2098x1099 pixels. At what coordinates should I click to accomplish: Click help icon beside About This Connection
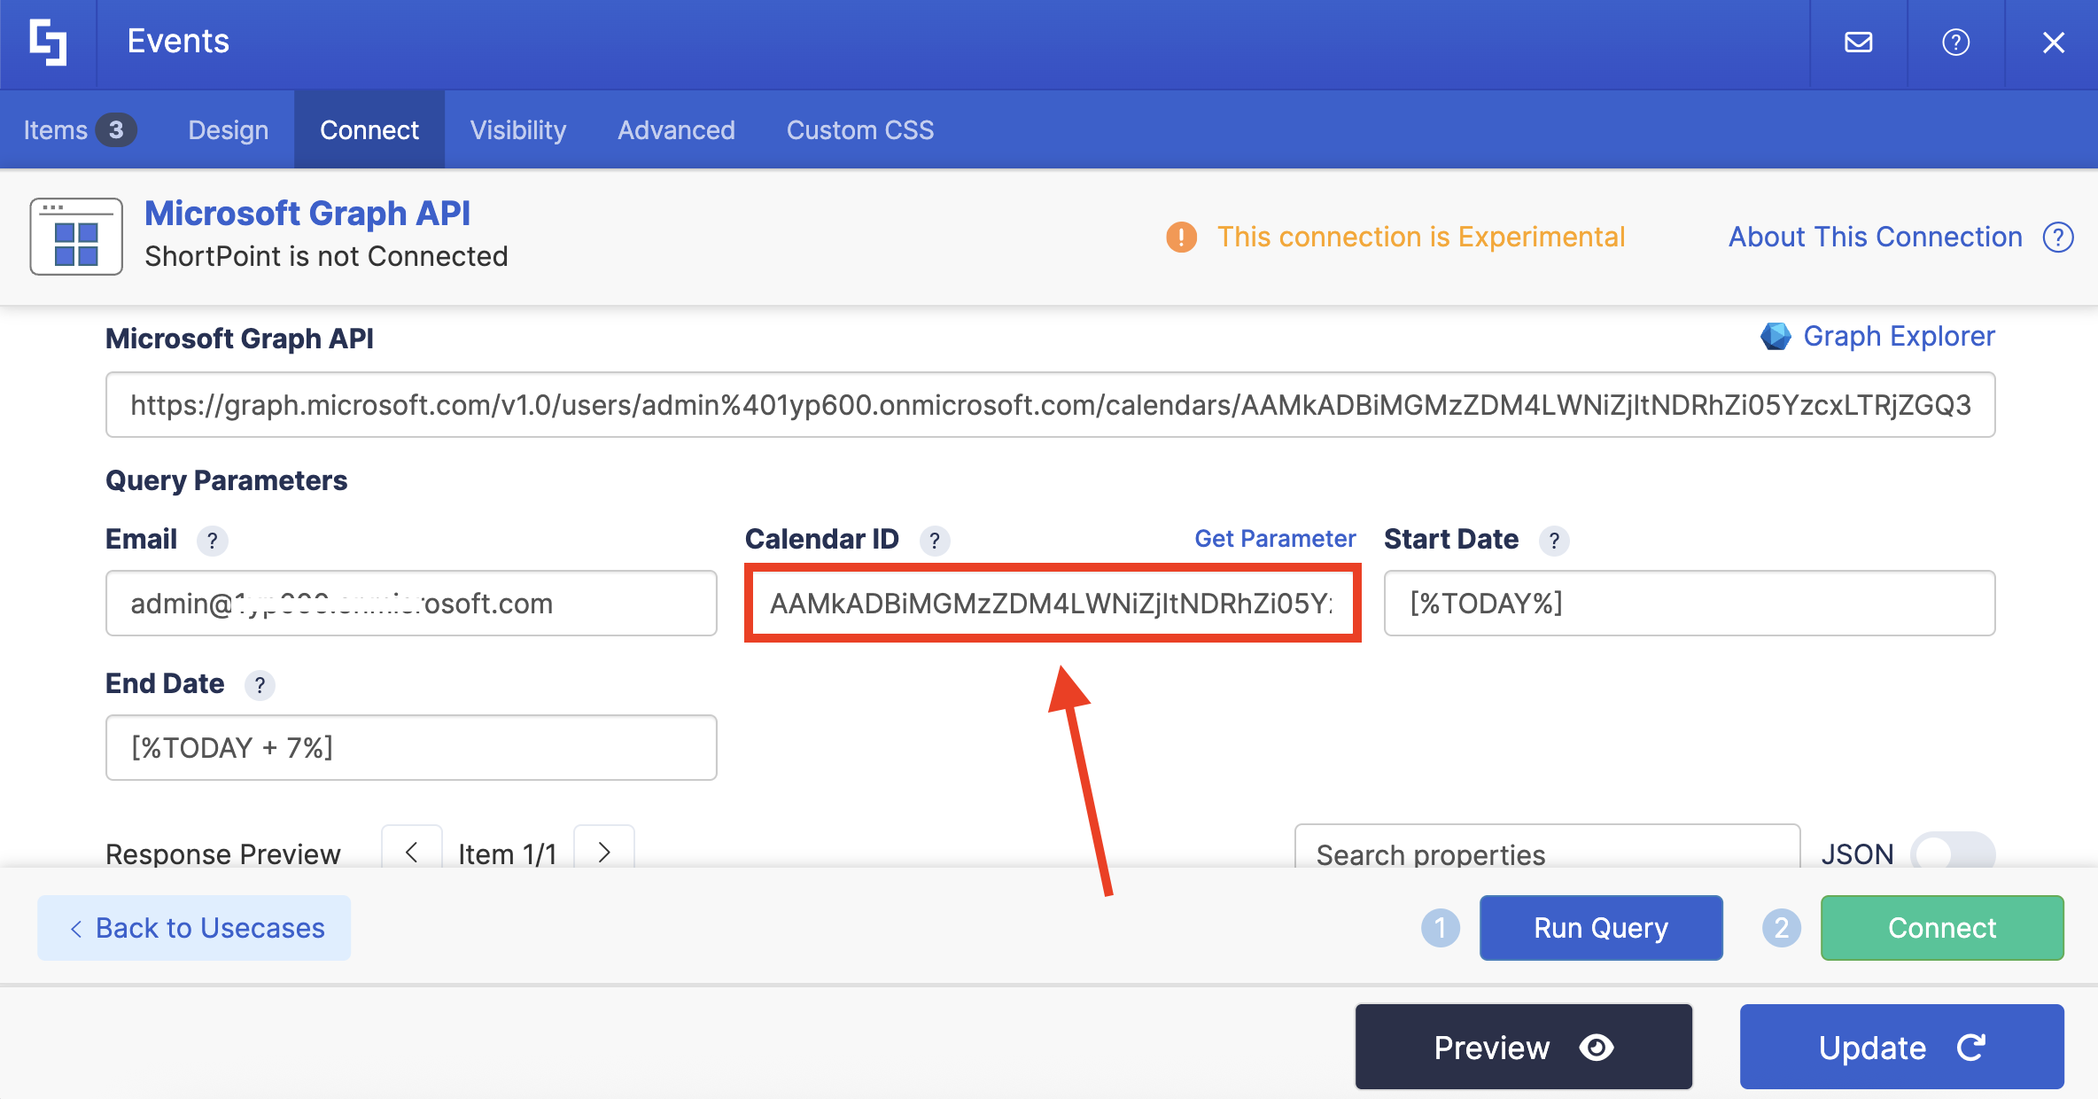[x=2058, y=238]
